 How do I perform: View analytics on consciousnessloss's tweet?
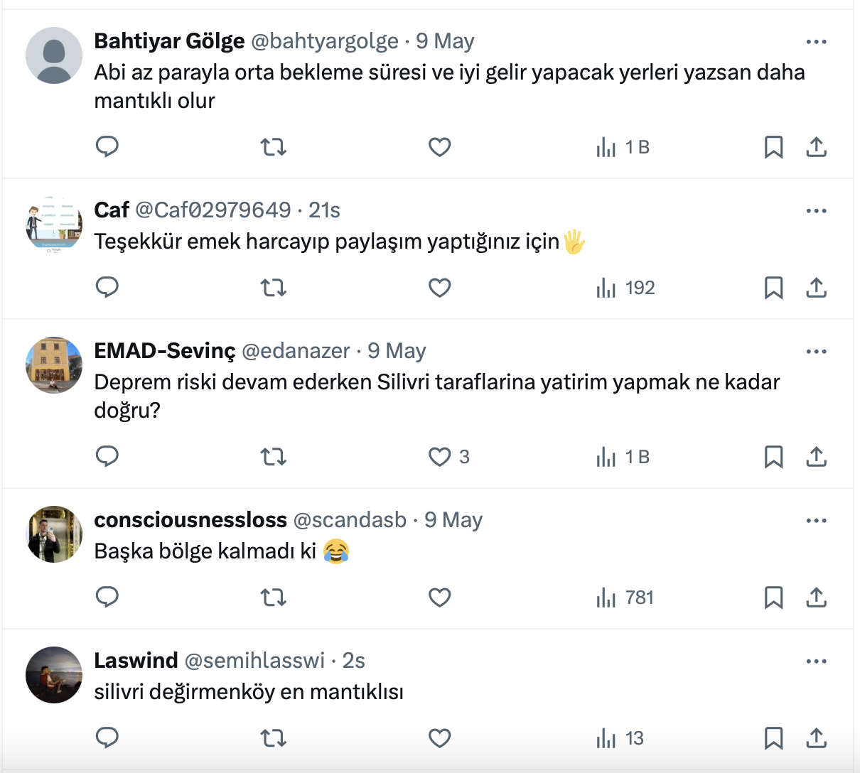[625, 598]
